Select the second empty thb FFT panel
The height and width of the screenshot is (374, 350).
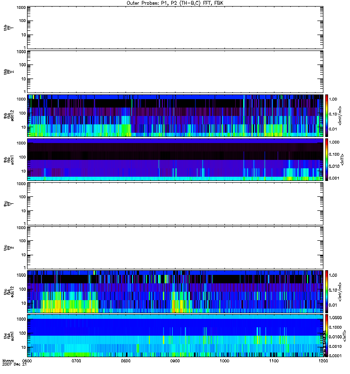tap(175, 71)
